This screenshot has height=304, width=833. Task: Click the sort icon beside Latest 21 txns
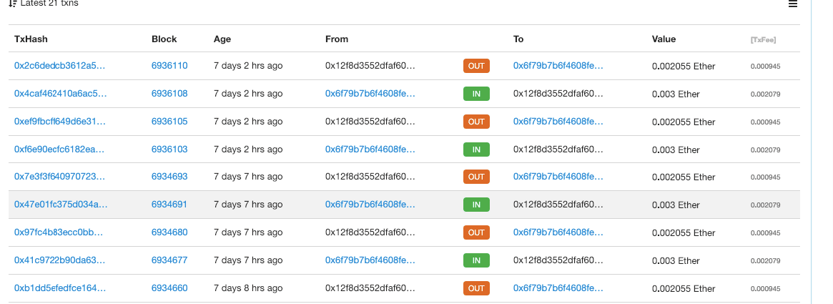(14, 4)
